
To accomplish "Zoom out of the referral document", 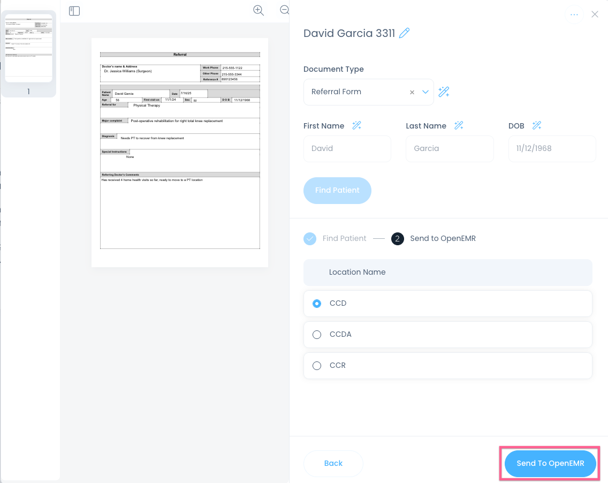I will click(x=284, y=10).
